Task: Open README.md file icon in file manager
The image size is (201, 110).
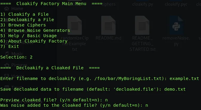Action: (x=108, y=25)
